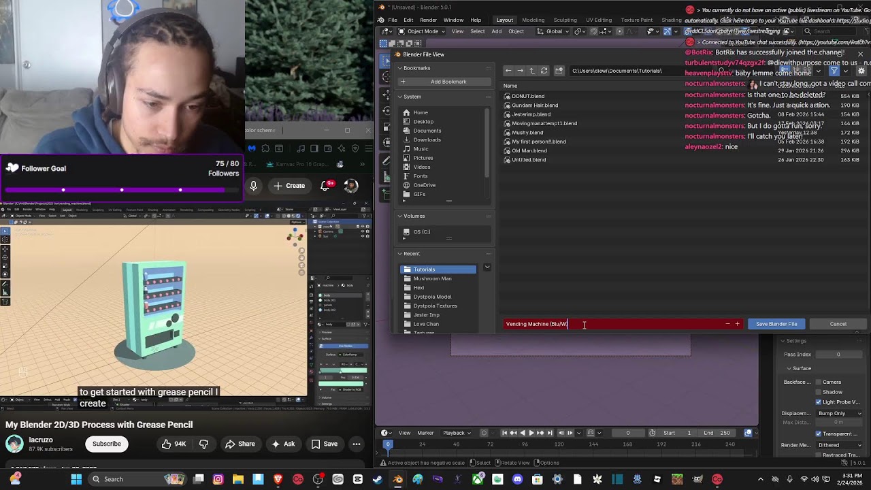The height and width of the screenshot is (490, 871).
Task: Enable the Shadow backface culling checkbox
Action: click(819, 392)
